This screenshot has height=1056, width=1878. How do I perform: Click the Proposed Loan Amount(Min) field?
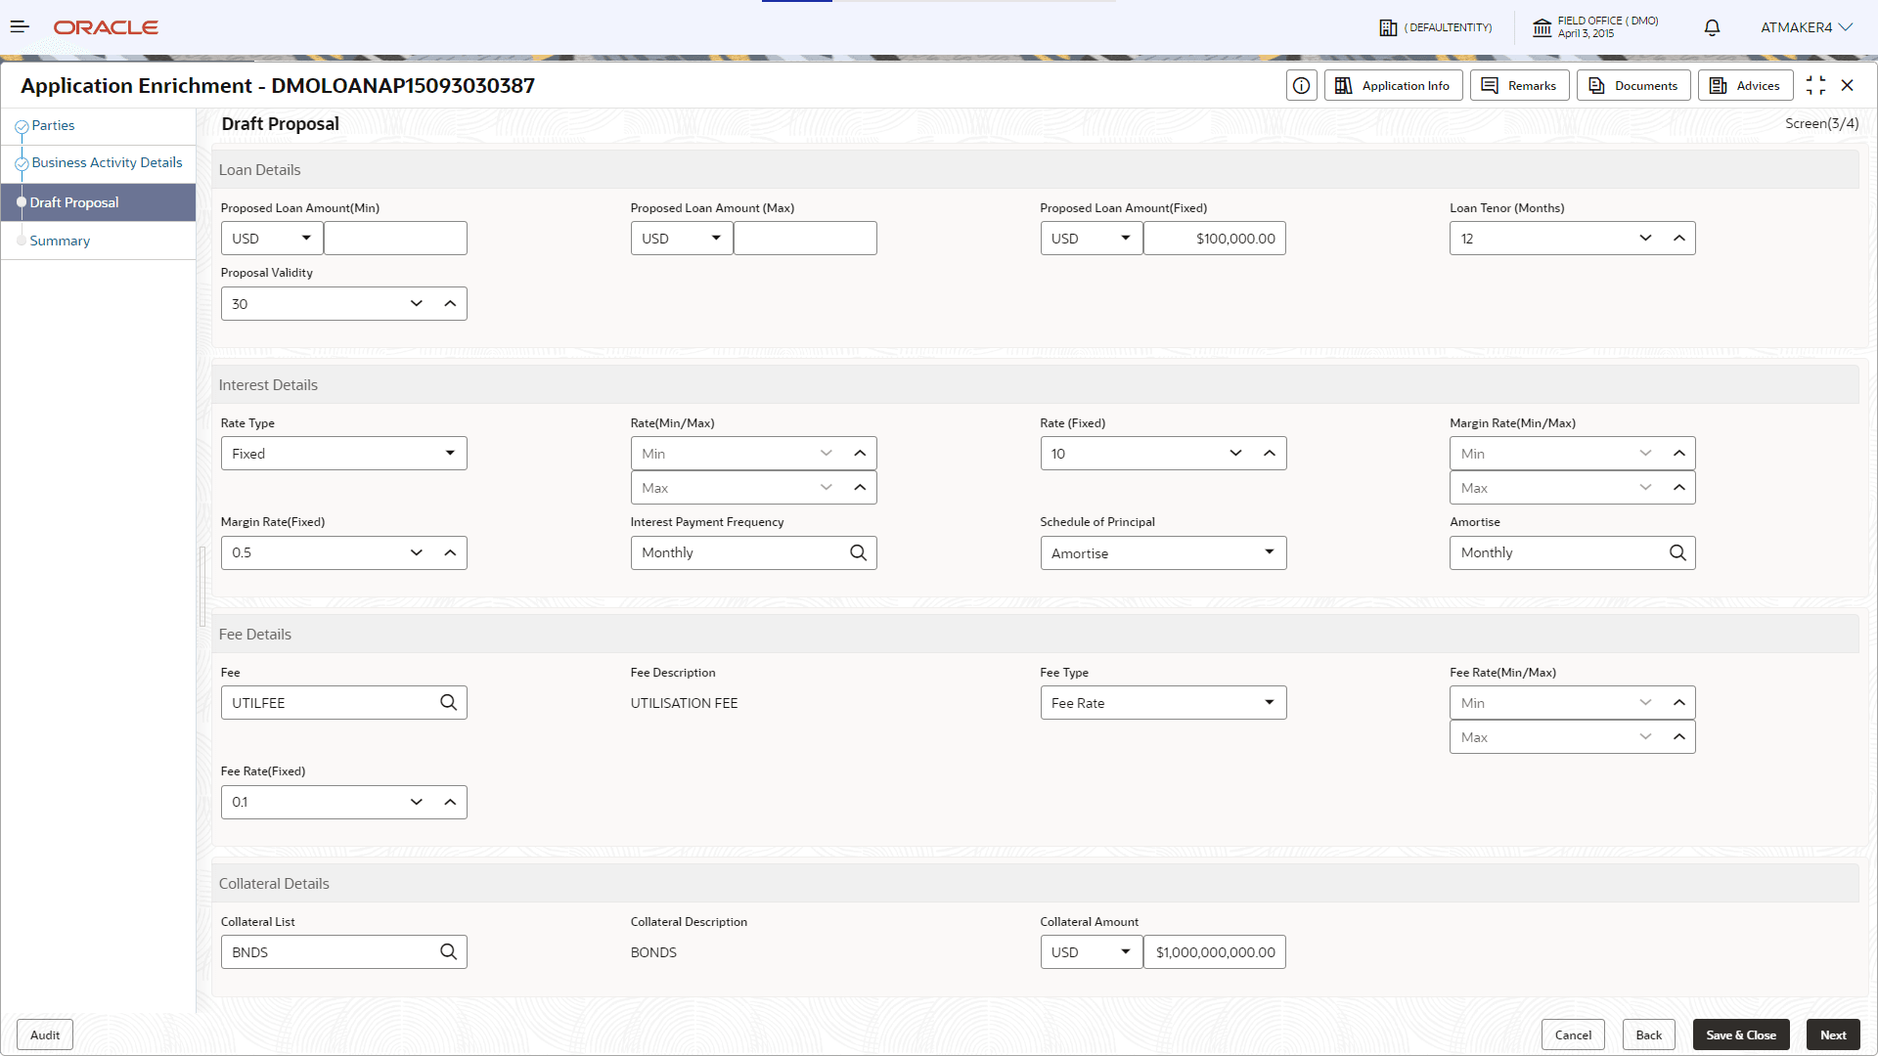point(395,239)
